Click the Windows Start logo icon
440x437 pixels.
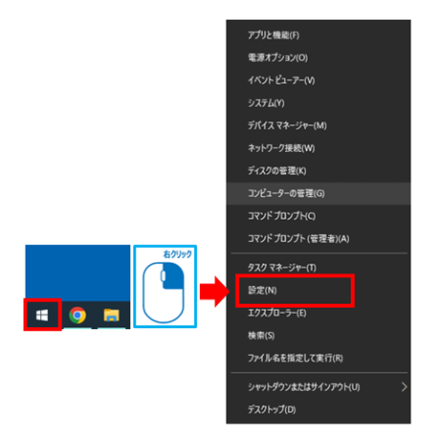(x=42, y=316)
